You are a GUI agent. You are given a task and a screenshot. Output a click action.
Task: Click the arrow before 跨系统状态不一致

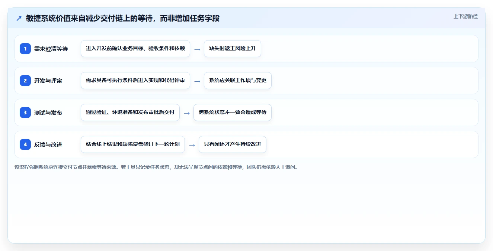click(187, 113)
